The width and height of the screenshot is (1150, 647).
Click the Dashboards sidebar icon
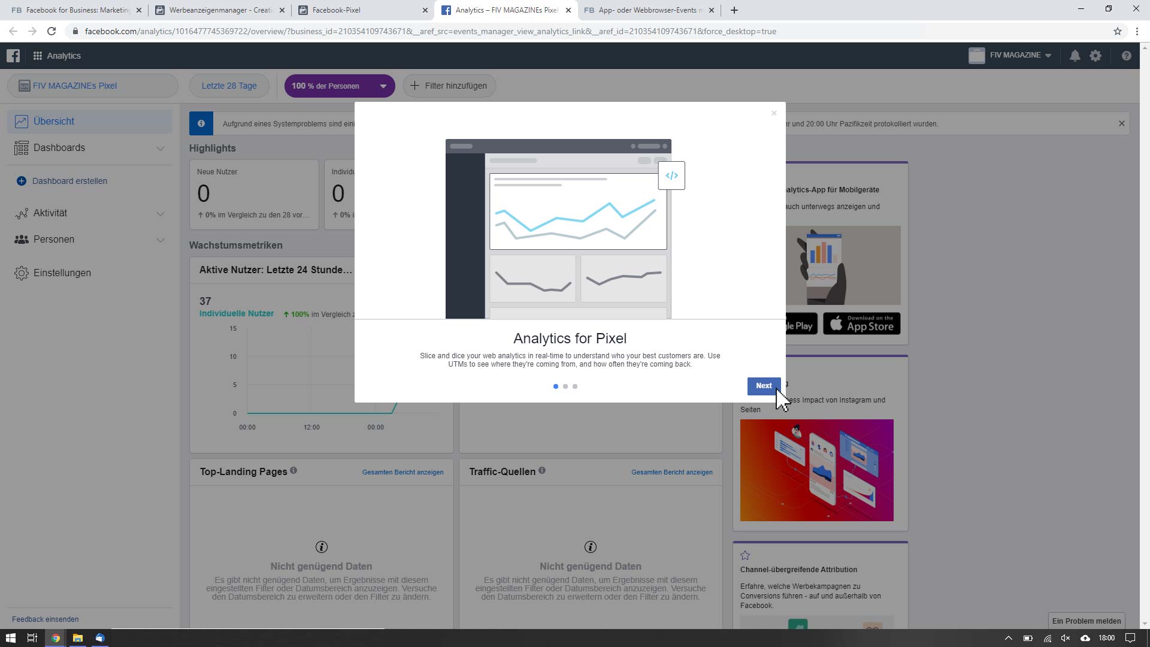[x=22, y=148]
